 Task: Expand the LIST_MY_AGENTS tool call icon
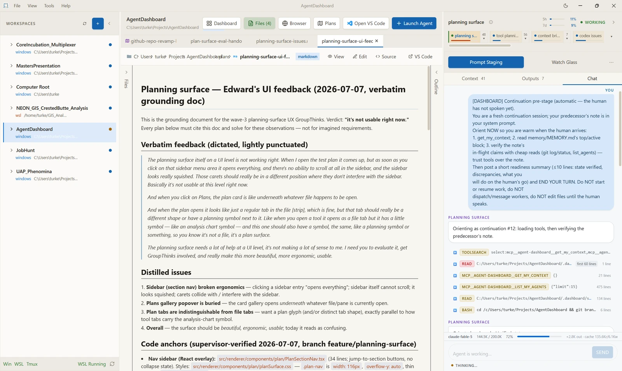[x=455, y=287]
